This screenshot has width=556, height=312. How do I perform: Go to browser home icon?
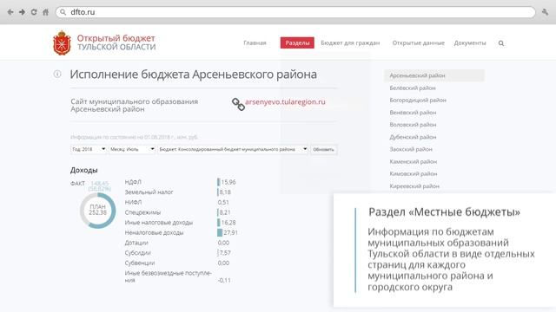coord(45,12)
